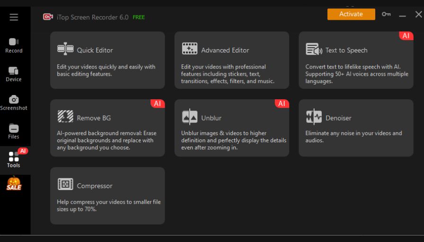The image size is (424, 242).
Task: Click 'Help compress your videos' description
Action: click(x=109, y=205)
